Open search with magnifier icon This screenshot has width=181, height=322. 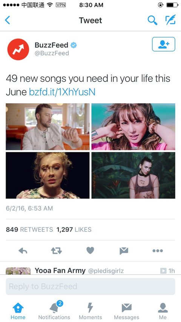coord(152,20)
